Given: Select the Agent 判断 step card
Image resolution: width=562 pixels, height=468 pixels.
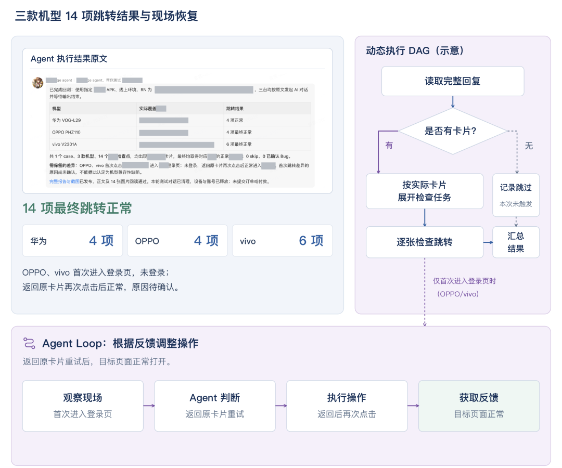Looking at the screenshot, I should [x=215, y=406].
